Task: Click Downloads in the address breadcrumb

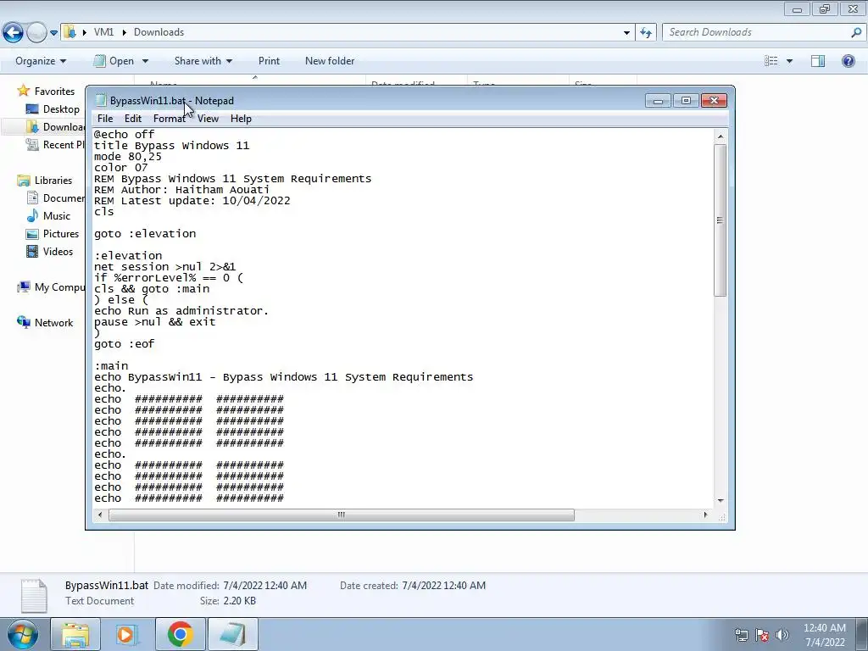Action: (x=159, y=32)
